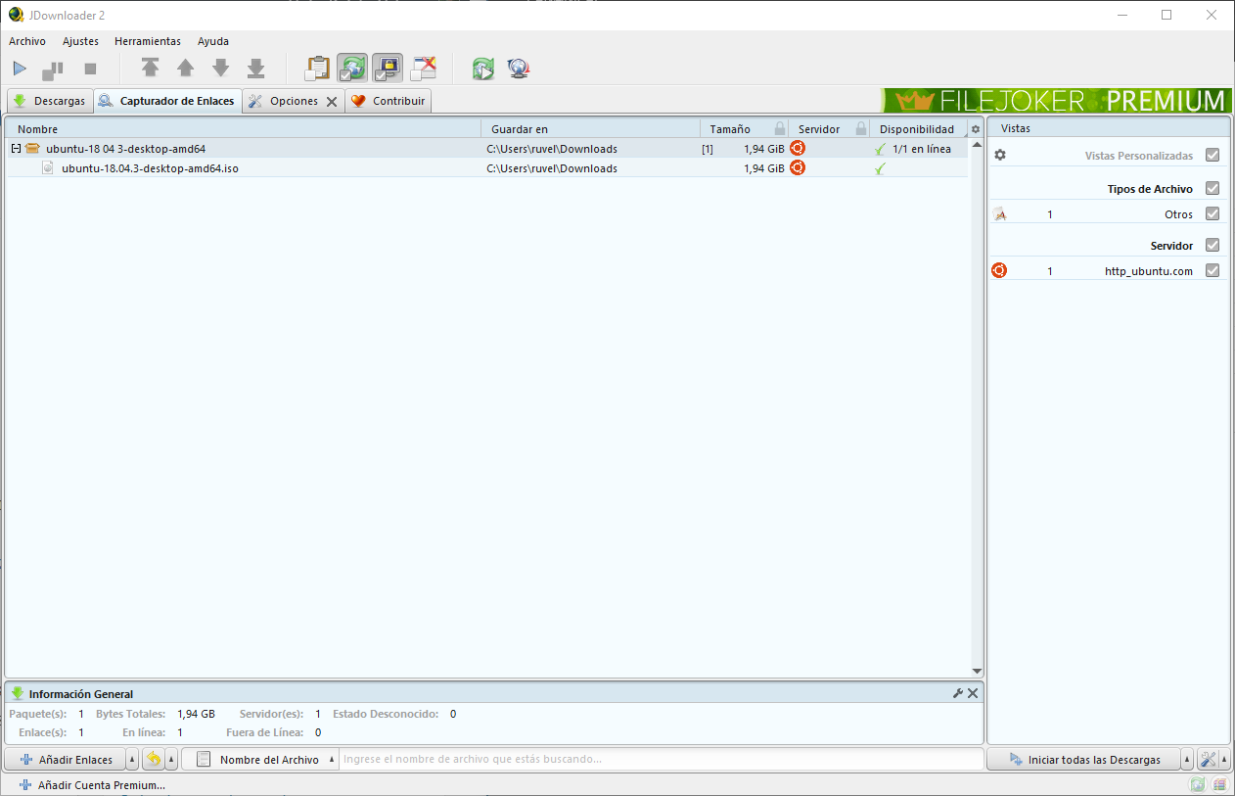Open the Ayuda menu
The width and height of the screenshot is (1235, 796).
pos(213,41)
